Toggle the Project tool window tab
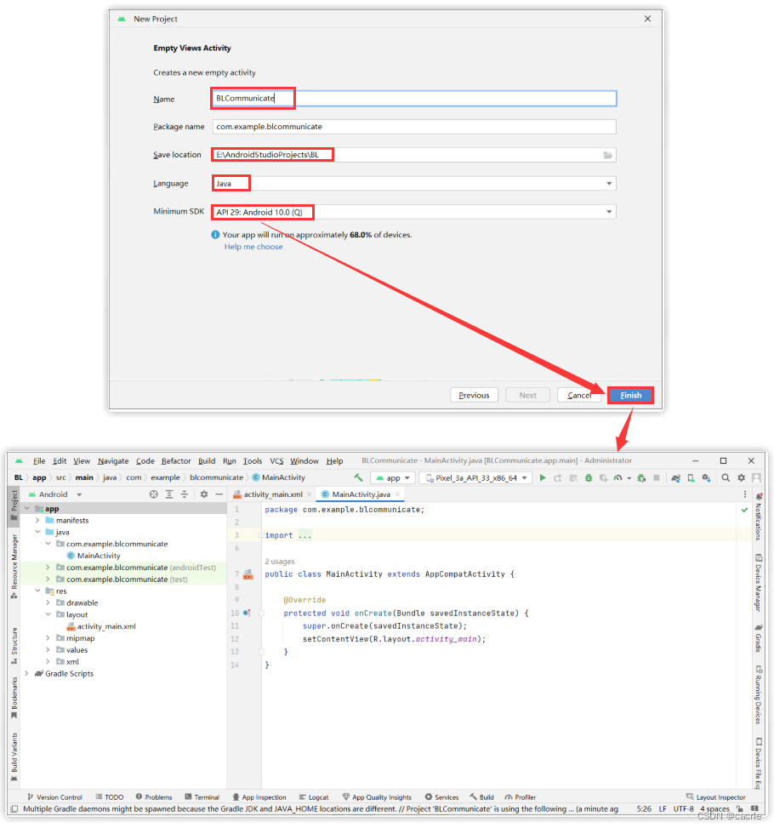This screenshot has width=774, height=828. (x=14, y=505)
